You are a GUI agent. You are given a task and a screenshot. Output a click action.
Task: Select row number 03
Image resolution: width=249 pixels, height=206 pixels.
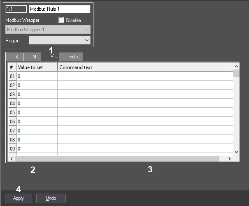point(12,95)
